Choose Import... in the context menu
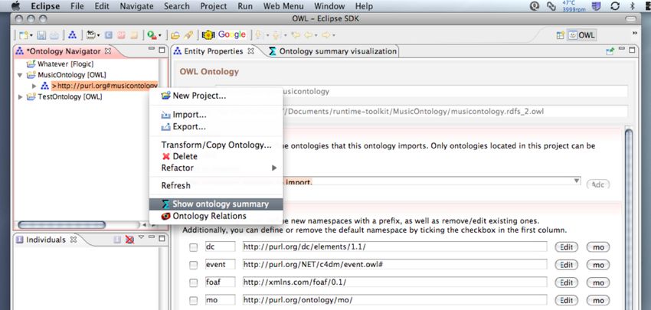 tap(216, 115)
